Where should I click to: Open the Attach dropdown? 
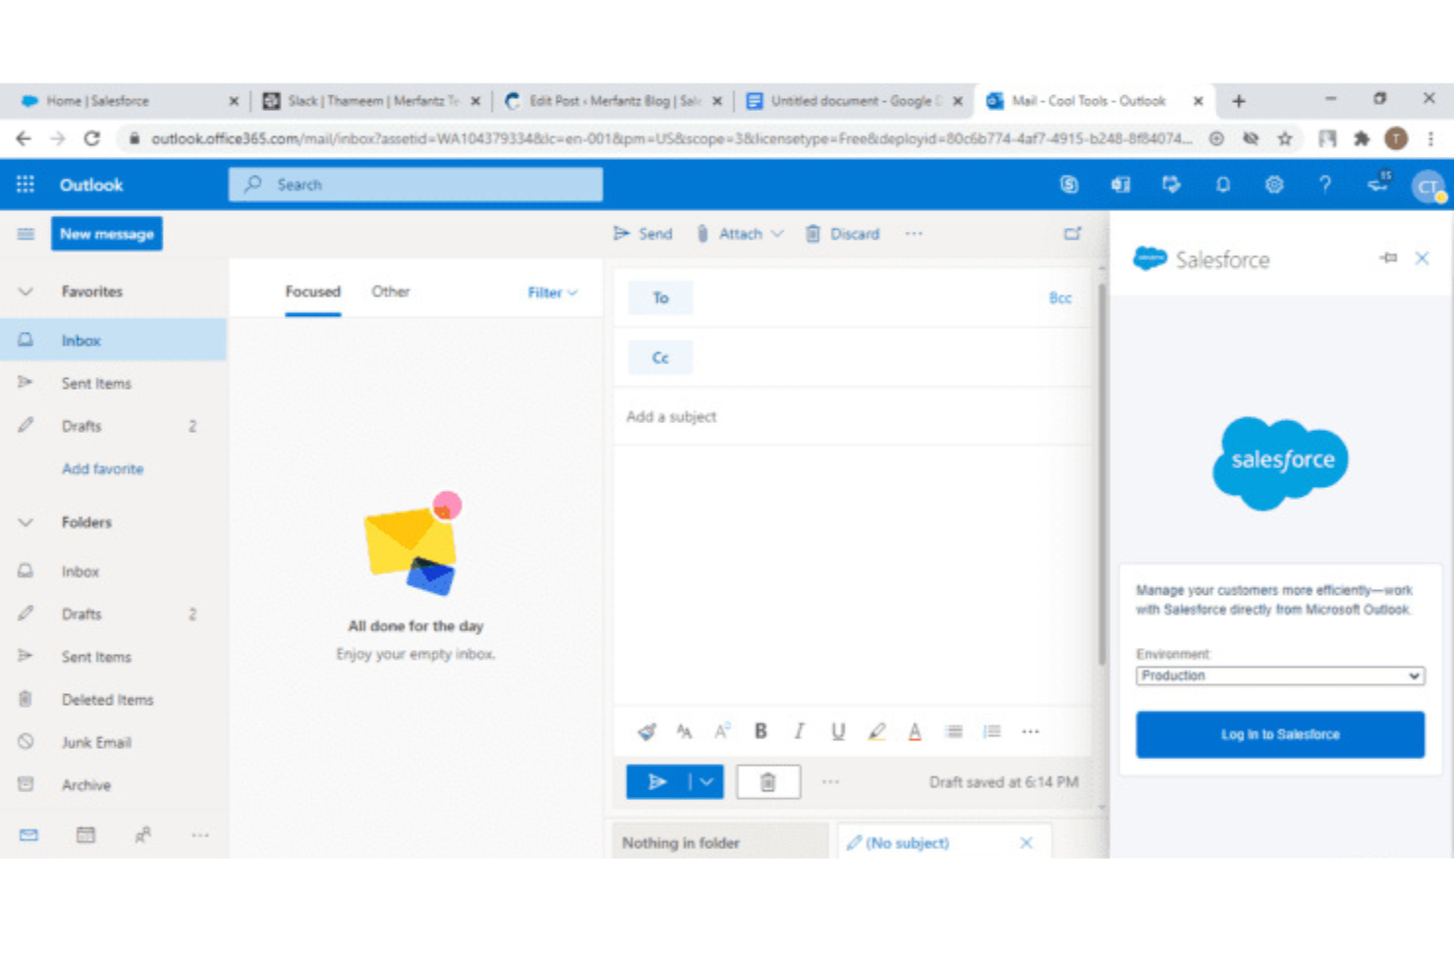[740, 234]
